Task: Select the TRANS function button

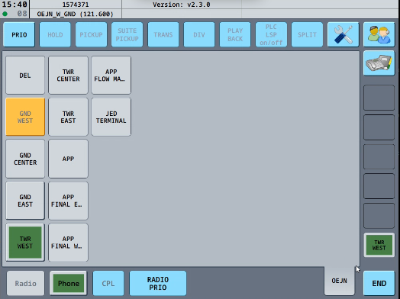Action: point(163,34)
